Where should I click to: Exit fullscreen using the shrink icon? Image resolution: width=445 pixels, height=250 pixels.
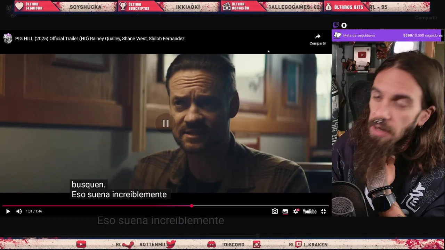point(323,211)
